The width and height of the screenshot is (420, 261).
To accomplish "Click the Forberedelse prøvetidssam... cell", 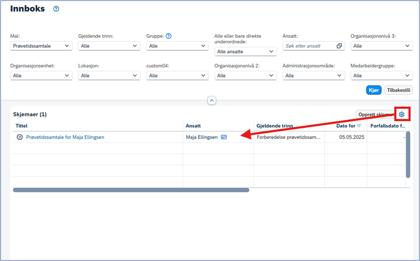I will pos(289,137).
